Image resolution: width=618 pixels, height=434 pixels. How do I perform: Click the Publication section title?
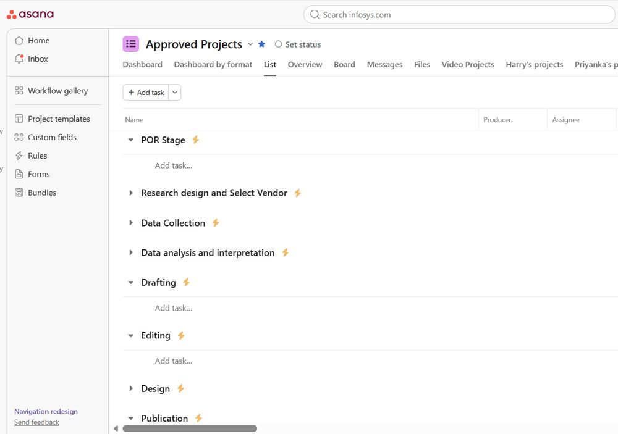164,418
